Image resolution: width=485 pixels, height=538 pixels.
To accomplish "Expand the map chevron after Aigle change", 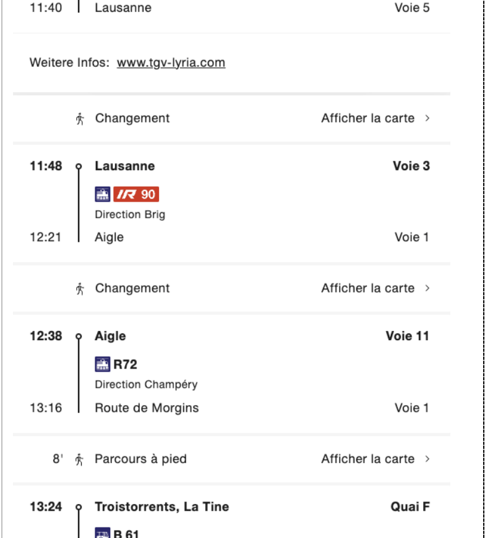I will click(427, 288).
